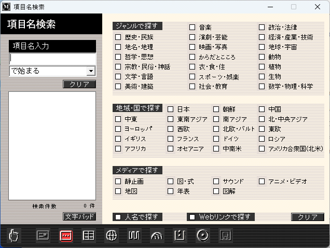
Task: Click the square frame icon at toolbar's right end
Action: (x=225, y=236)
